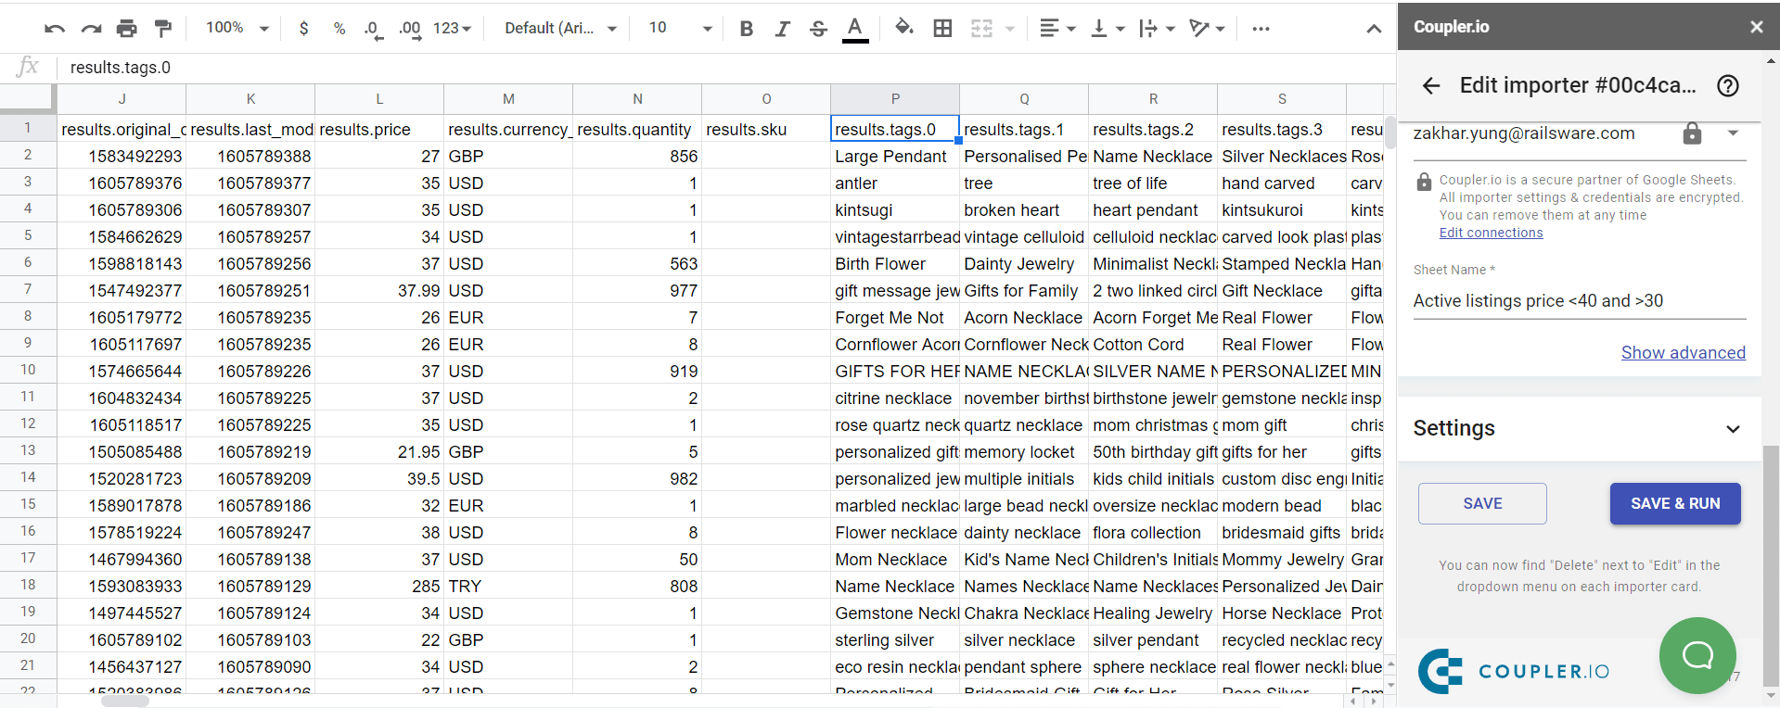
Task: Click the 'Birth Flower' cell
Action: 894,263
